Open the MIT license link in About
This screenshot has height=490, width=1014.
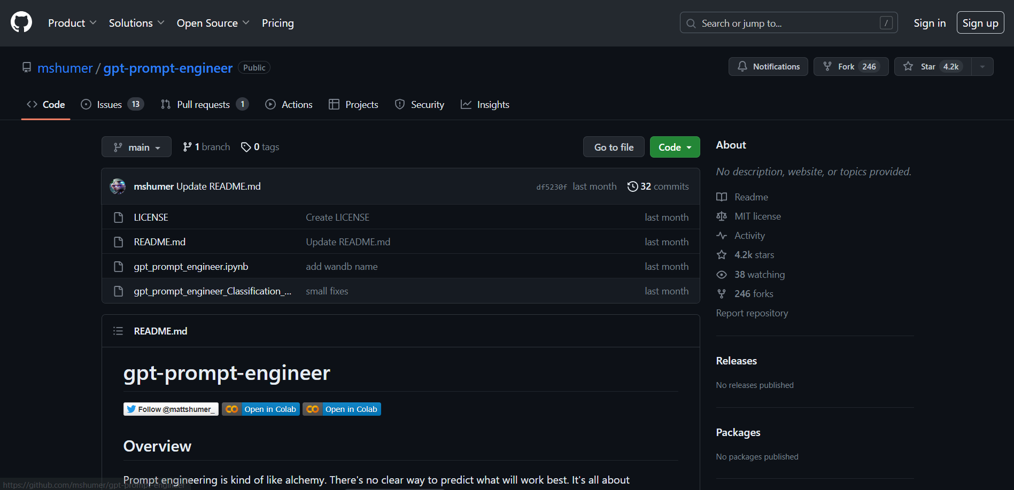click(757, 216)
